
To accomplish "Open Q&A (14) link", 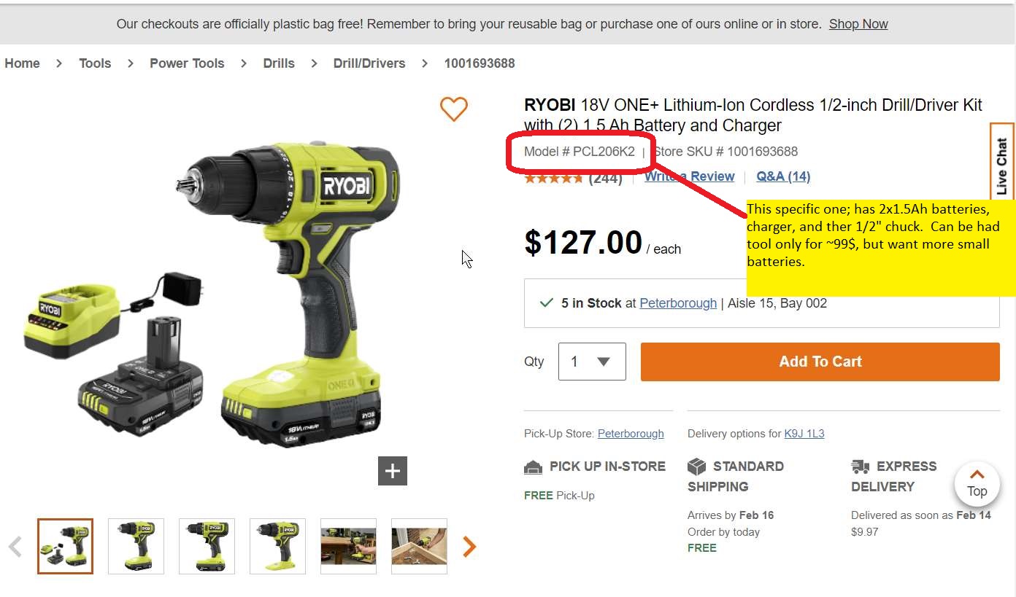I will click(783, 176).
